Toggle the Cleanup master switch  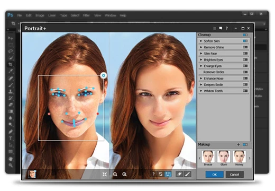coord(245,35)
